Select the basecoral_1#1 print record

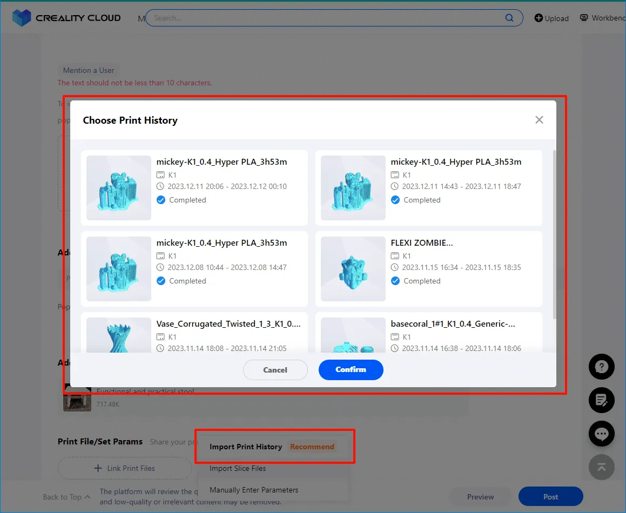[x=428, y=332]
